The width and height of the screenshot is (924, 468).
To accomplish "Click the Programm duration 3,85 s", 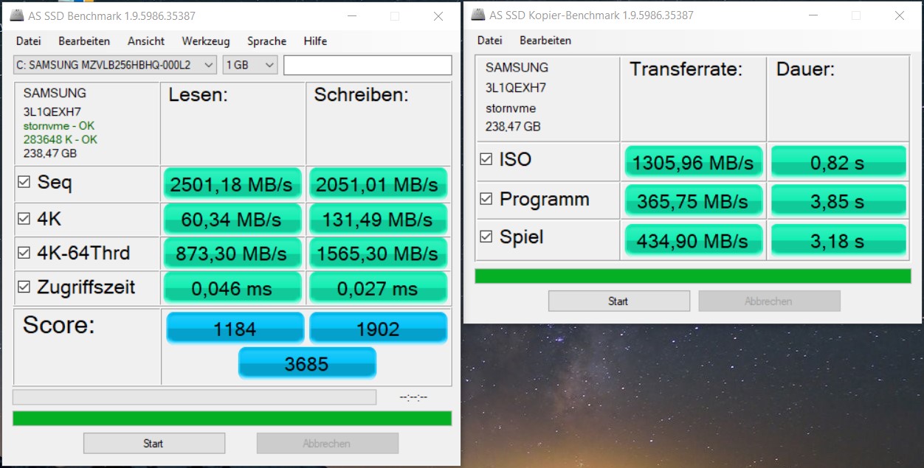I will click(x=838, y=200).
